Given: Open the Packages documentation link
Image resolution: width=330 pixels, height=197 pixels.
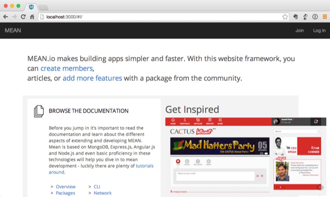Looking at the screenshot, I should pos(65,193).
